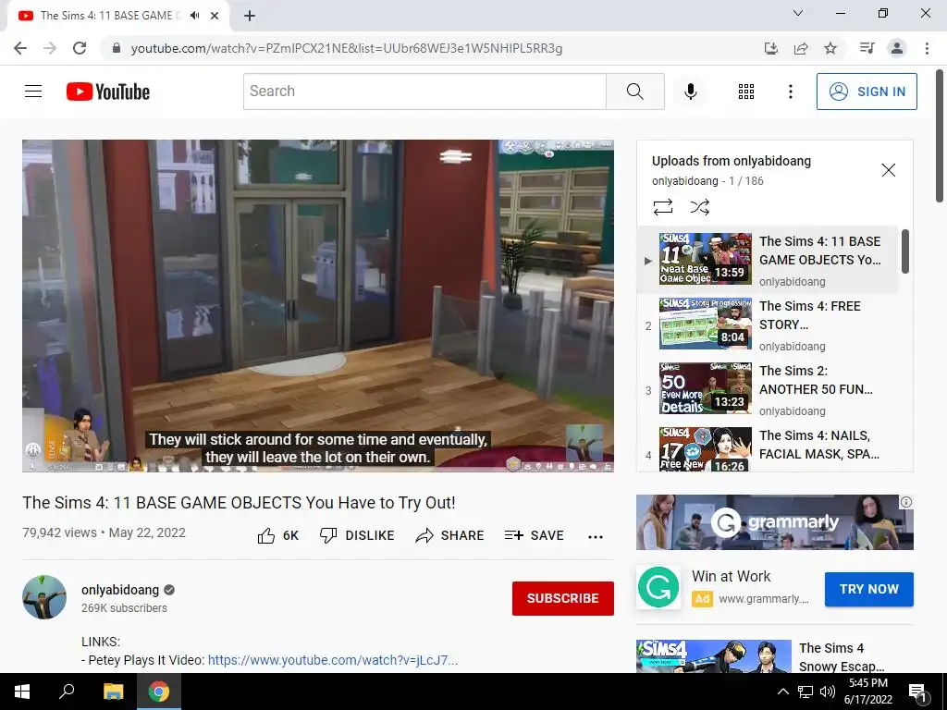Open the YouTube hamburger guide menu

(33, 92)
